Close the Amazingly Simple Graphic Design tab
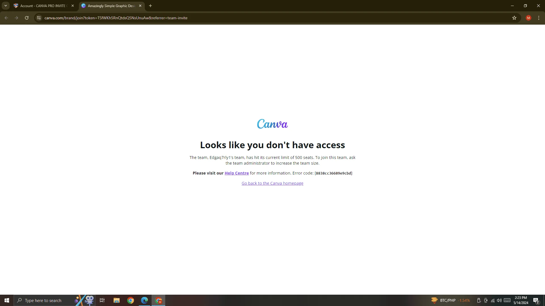This screenshot has width=545, height=306. click(140, 6)
